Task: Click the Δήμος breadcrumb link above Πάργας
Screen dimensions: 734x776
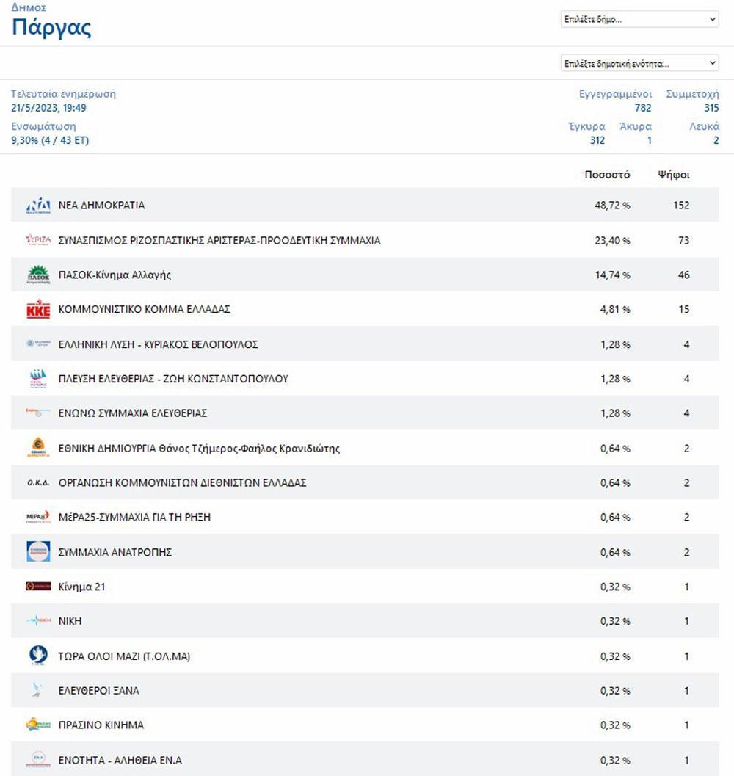Action: coord(29,7)
